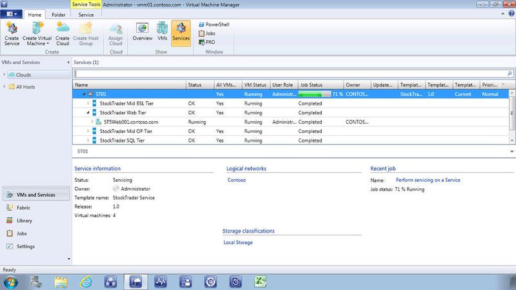Select the StockTrader SQL Tier row
The width and height of the screenshot is (516, 290).
coord(291,140)
